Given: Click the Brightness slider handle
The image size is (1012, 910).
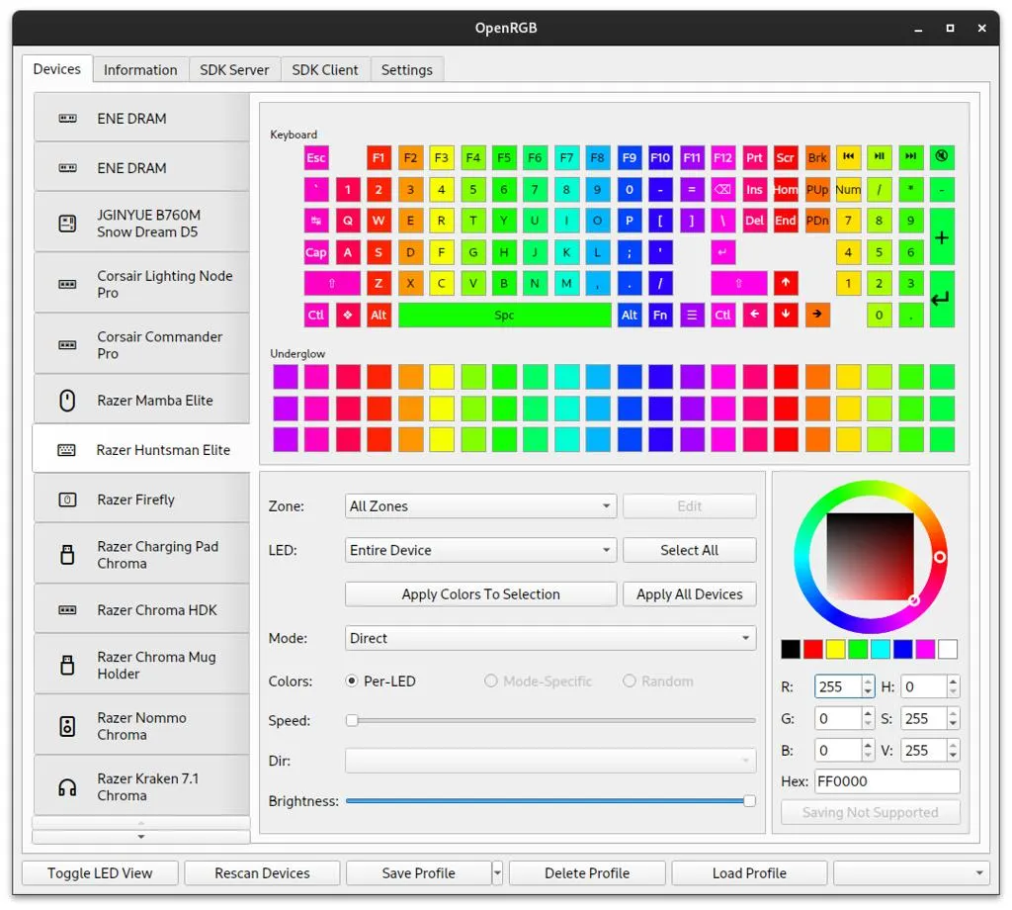Looking at the screenshot, I should pos(749,801).
